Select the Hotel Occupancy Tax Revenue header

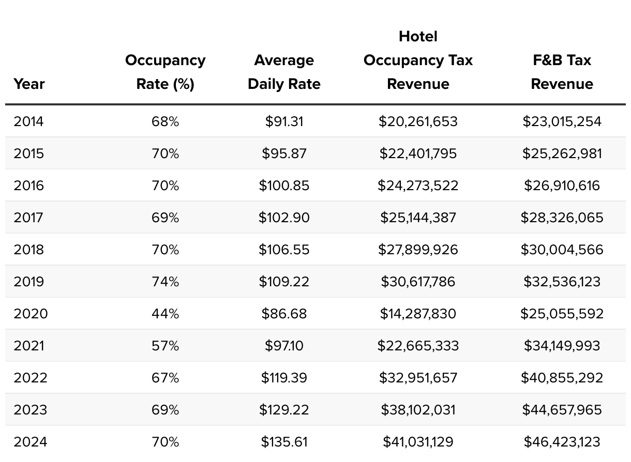click(418, 60)
